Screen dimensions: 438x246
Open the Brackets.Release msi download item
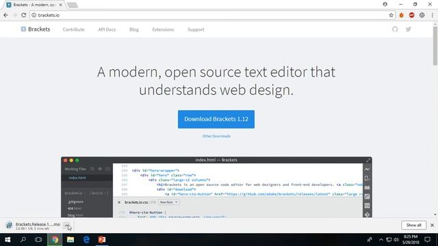coord(34,225)
